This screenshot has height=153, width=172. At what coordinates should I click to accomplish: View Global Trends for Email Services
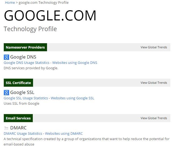(154, 118)
